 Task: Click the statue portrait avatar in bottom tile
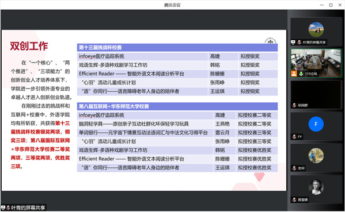[316, 187]
